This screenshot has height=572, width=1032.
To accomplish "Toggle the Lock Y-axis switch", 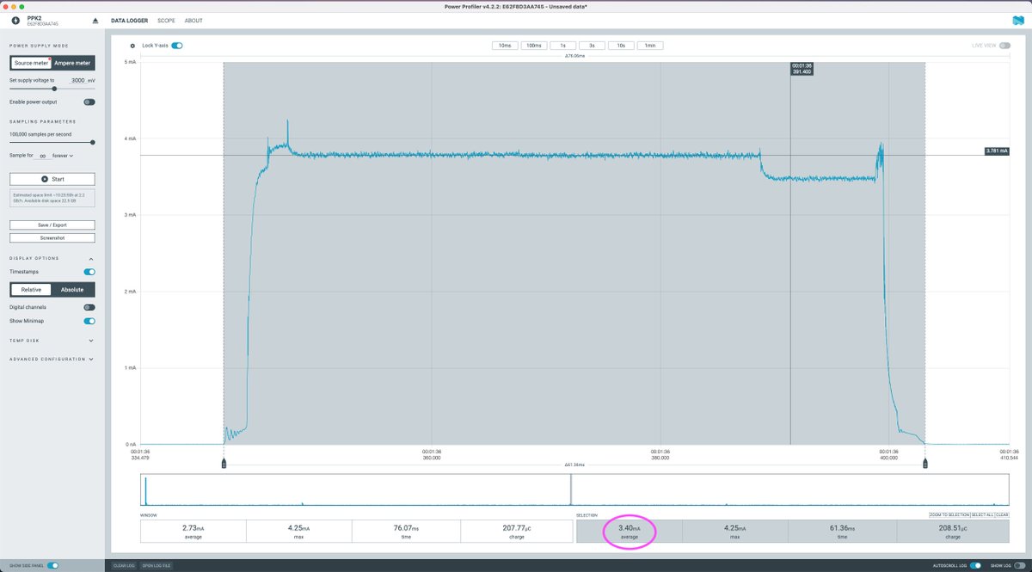I will (x=177, y=46).
